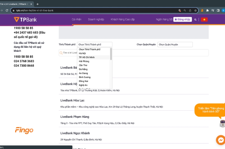The width and height of the screenshot is (225, 149).
Task: Select Hải Phòng from the list
Action: coord(94,61)
